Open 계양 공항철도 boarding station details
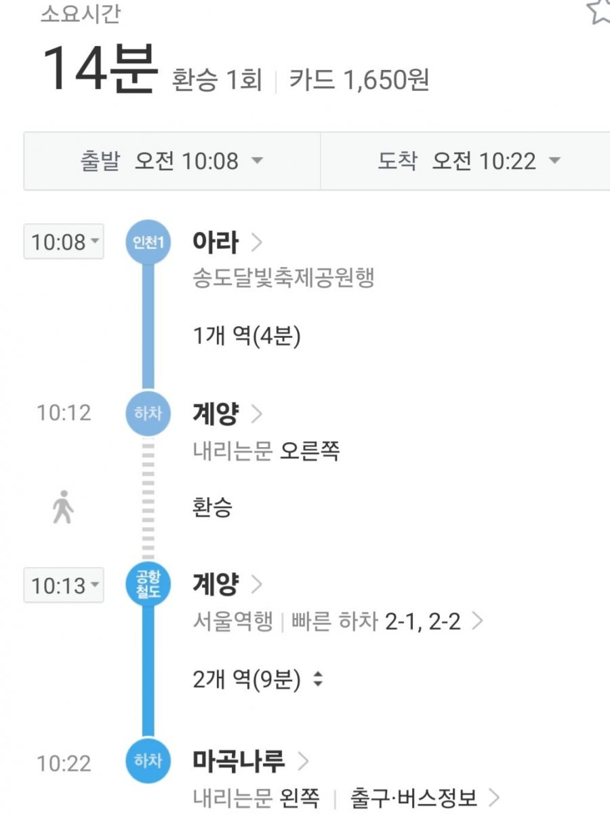 (228, 584)
